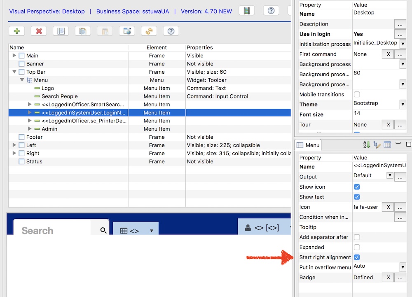Click the user silhouette icon in the preview bar
The width and height of the screenshot is (412, 297).
tap(248, 228)
